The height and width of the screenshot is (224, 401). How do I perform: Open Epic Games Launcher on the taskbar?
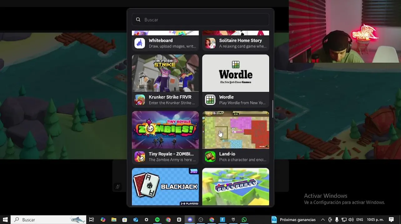tap(233, 220)
